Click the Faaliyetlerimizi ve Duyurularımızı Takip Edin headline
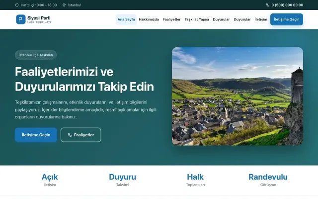The width and height of the screenshot is (318, 199). pos(84,79)
